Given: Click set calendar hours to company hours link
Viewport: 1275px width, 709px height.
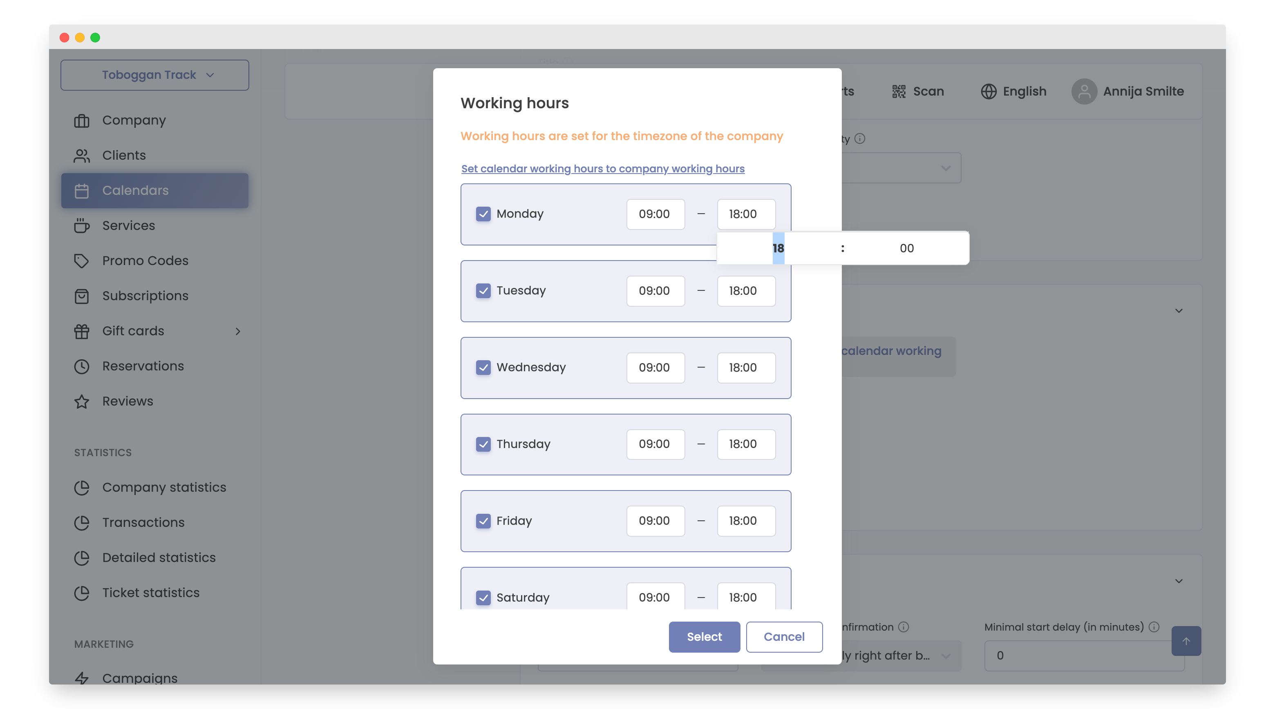Looking at the screenshot, I should pyautogui.click(x=602, y=169).
